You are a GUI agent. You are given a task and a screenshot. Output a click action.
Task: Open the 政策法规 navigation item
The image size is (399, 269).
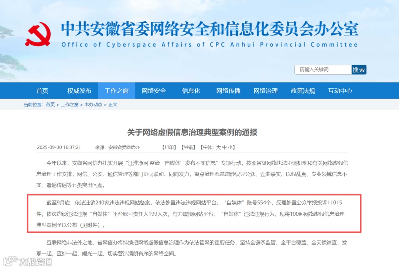point(303,91)
